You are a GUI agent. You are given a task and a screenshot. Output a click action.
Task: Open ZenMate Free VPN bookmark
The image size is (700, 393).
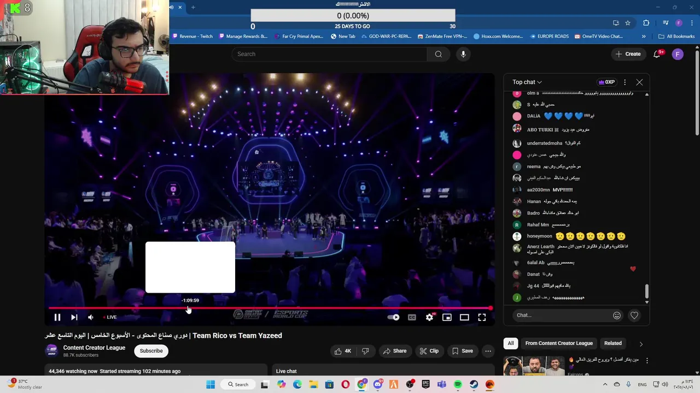[442, 37]
